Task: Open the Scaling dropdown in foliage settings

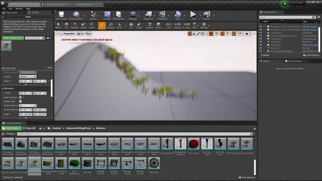Action: [28, 76]
